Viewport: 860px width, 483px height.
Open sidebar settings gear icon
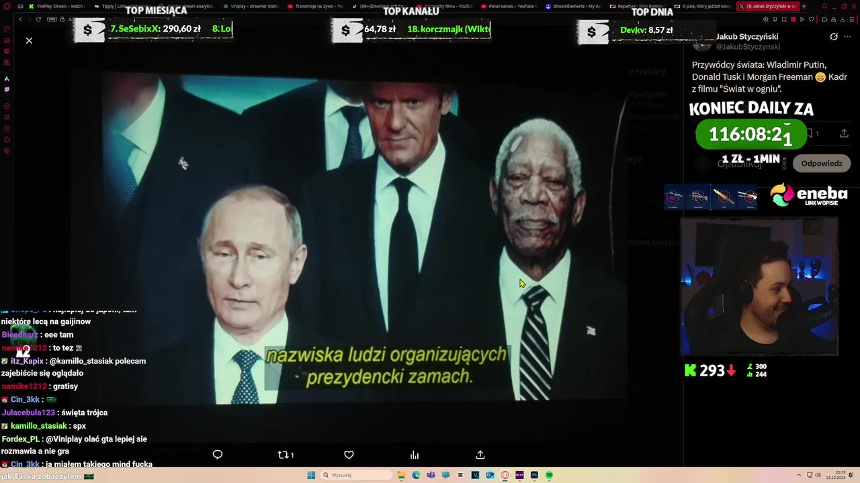[x=7, y=150]
